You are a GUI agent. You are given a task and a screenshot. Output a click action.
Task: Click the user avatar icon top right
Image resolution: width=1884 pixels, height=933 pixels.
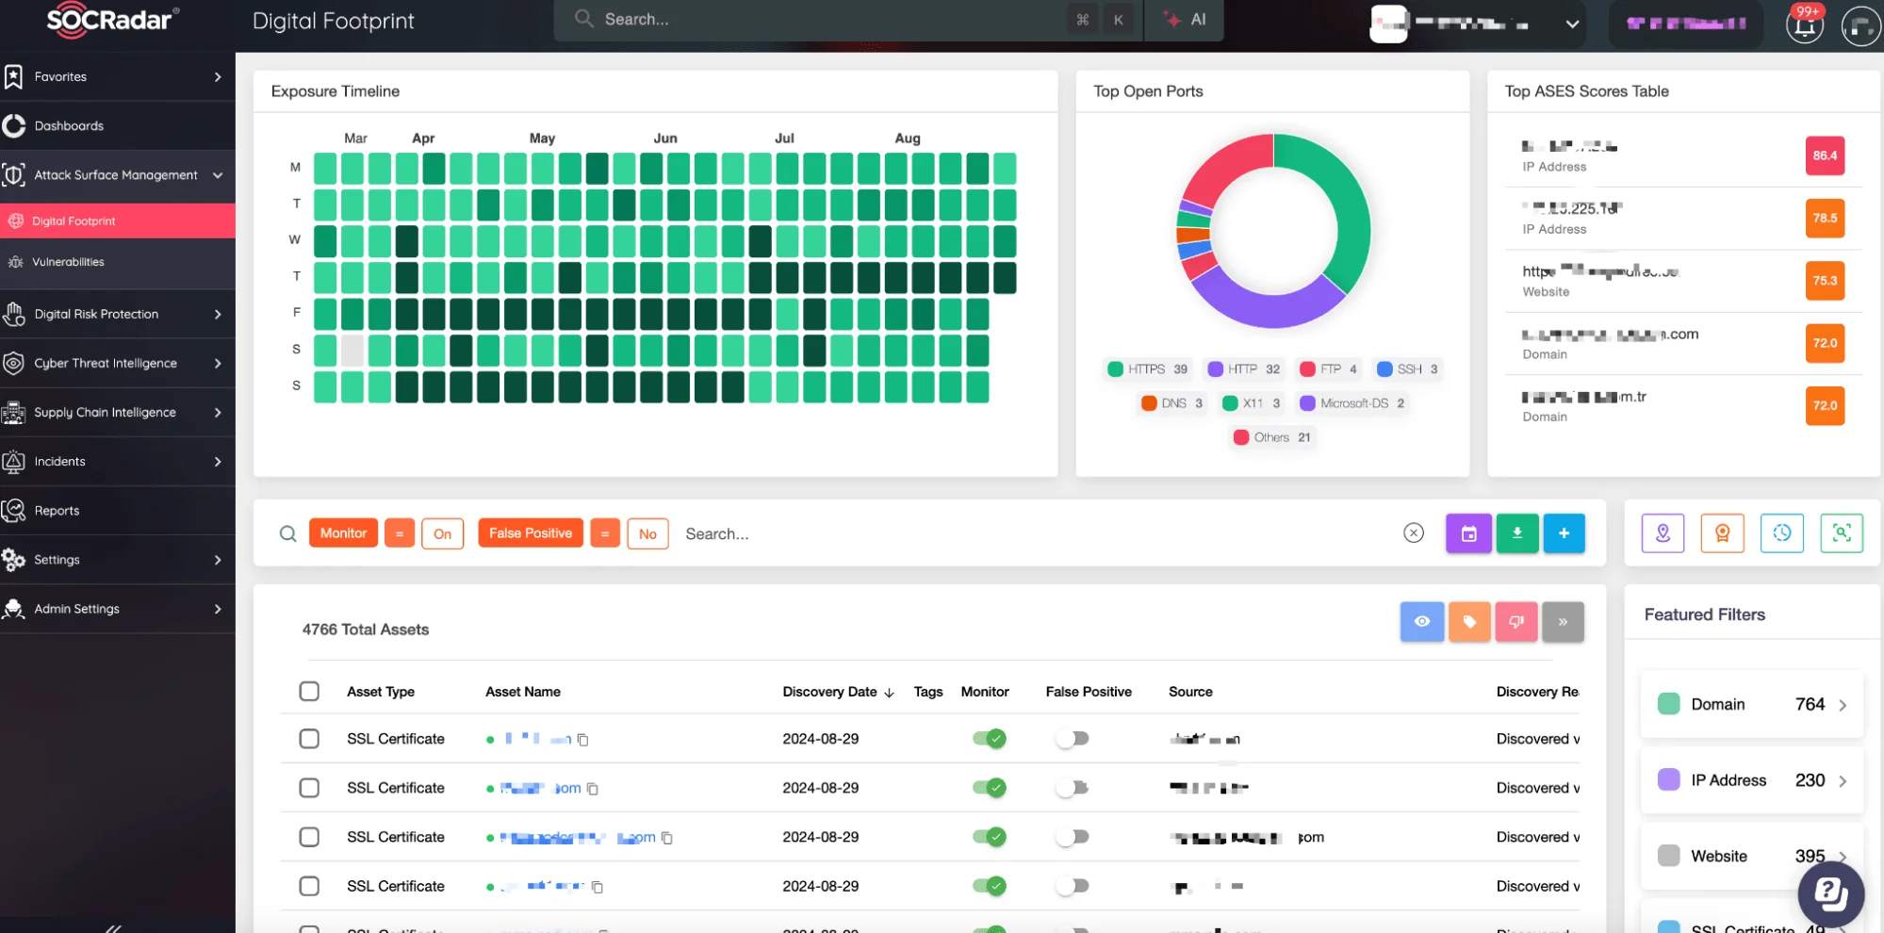1860,25
